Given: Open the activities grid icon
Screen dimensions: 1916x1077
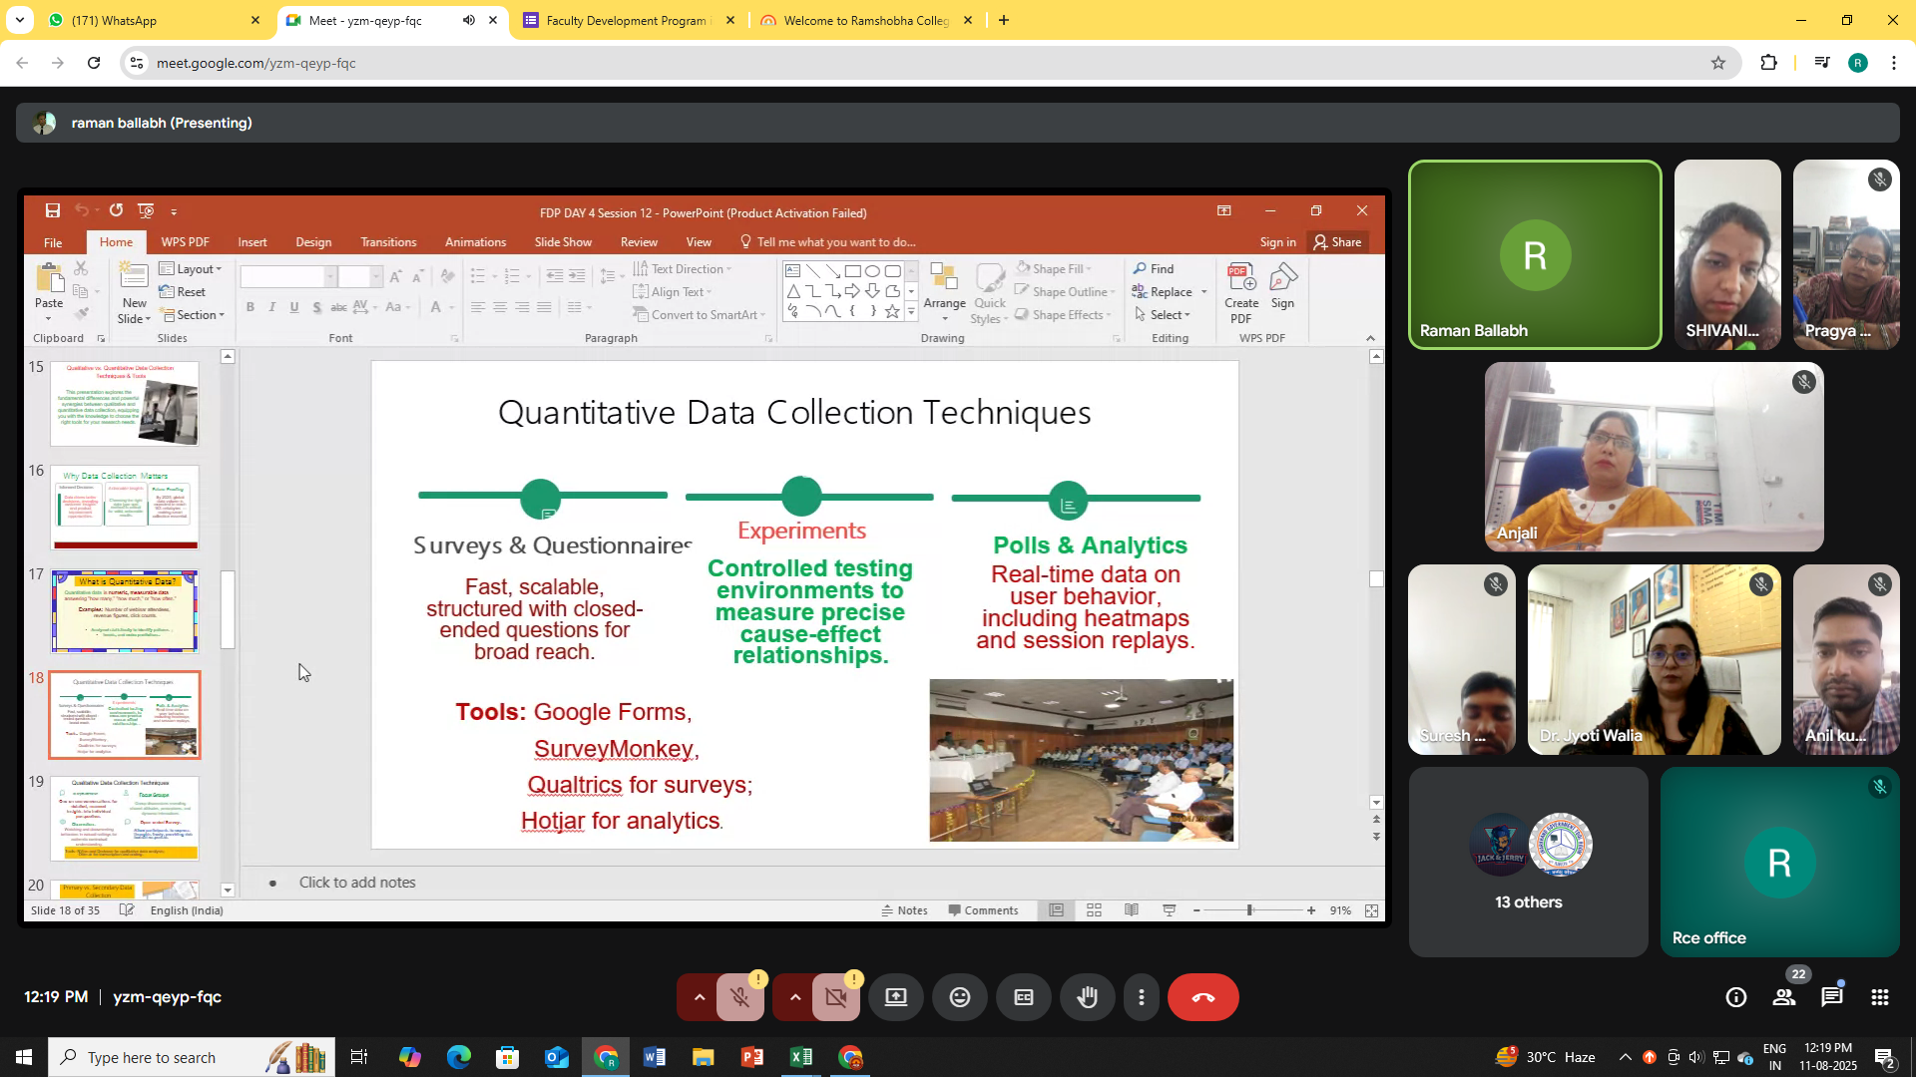Looking at the screenshot, I should pos(1879,997).
